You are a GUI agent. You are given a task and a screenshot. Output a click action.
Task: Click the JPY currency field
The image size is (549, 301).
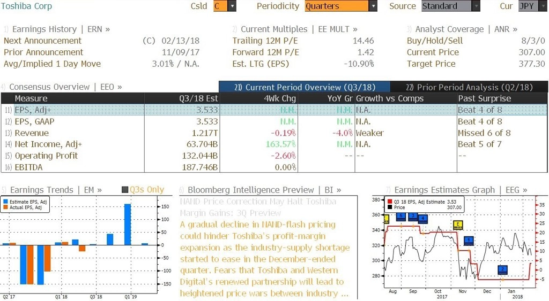click(528, 6)
